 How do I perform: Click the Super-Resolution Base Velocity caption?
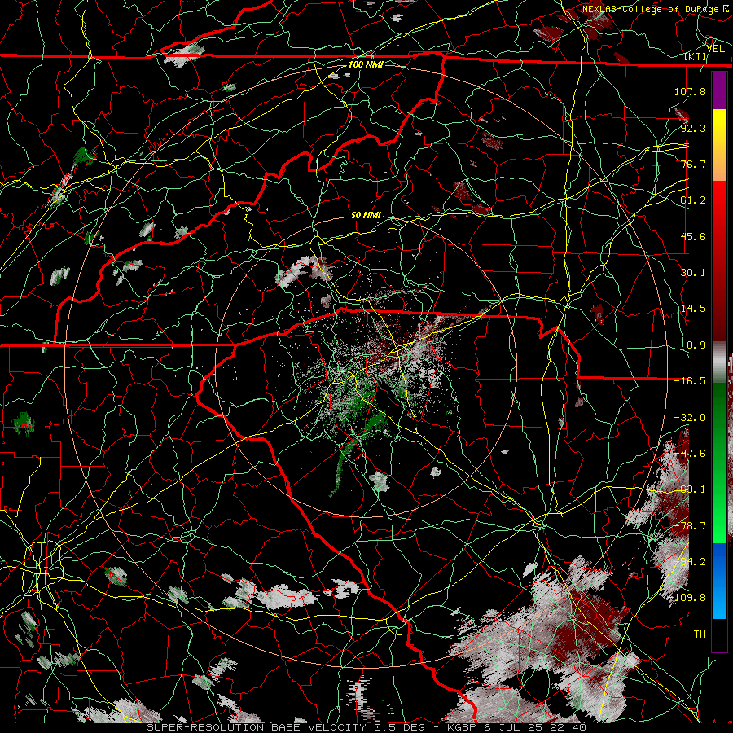(x=366, y=727)
